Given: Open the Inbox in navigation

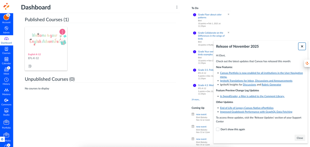Looking at the screenshot, I should tap(6, 71).
